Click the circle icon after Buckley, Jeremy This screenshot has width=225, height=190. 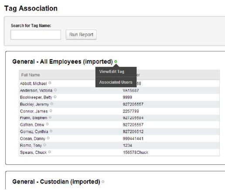tap(52, 104)
